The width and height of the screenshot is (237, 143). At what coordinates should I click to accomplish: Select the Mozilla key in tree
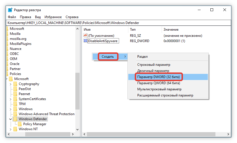15,34
